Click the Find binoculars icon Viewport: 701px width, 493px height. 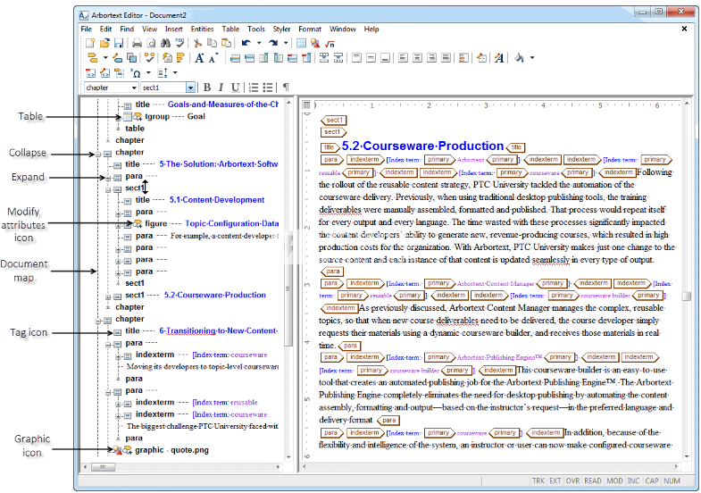165,43
